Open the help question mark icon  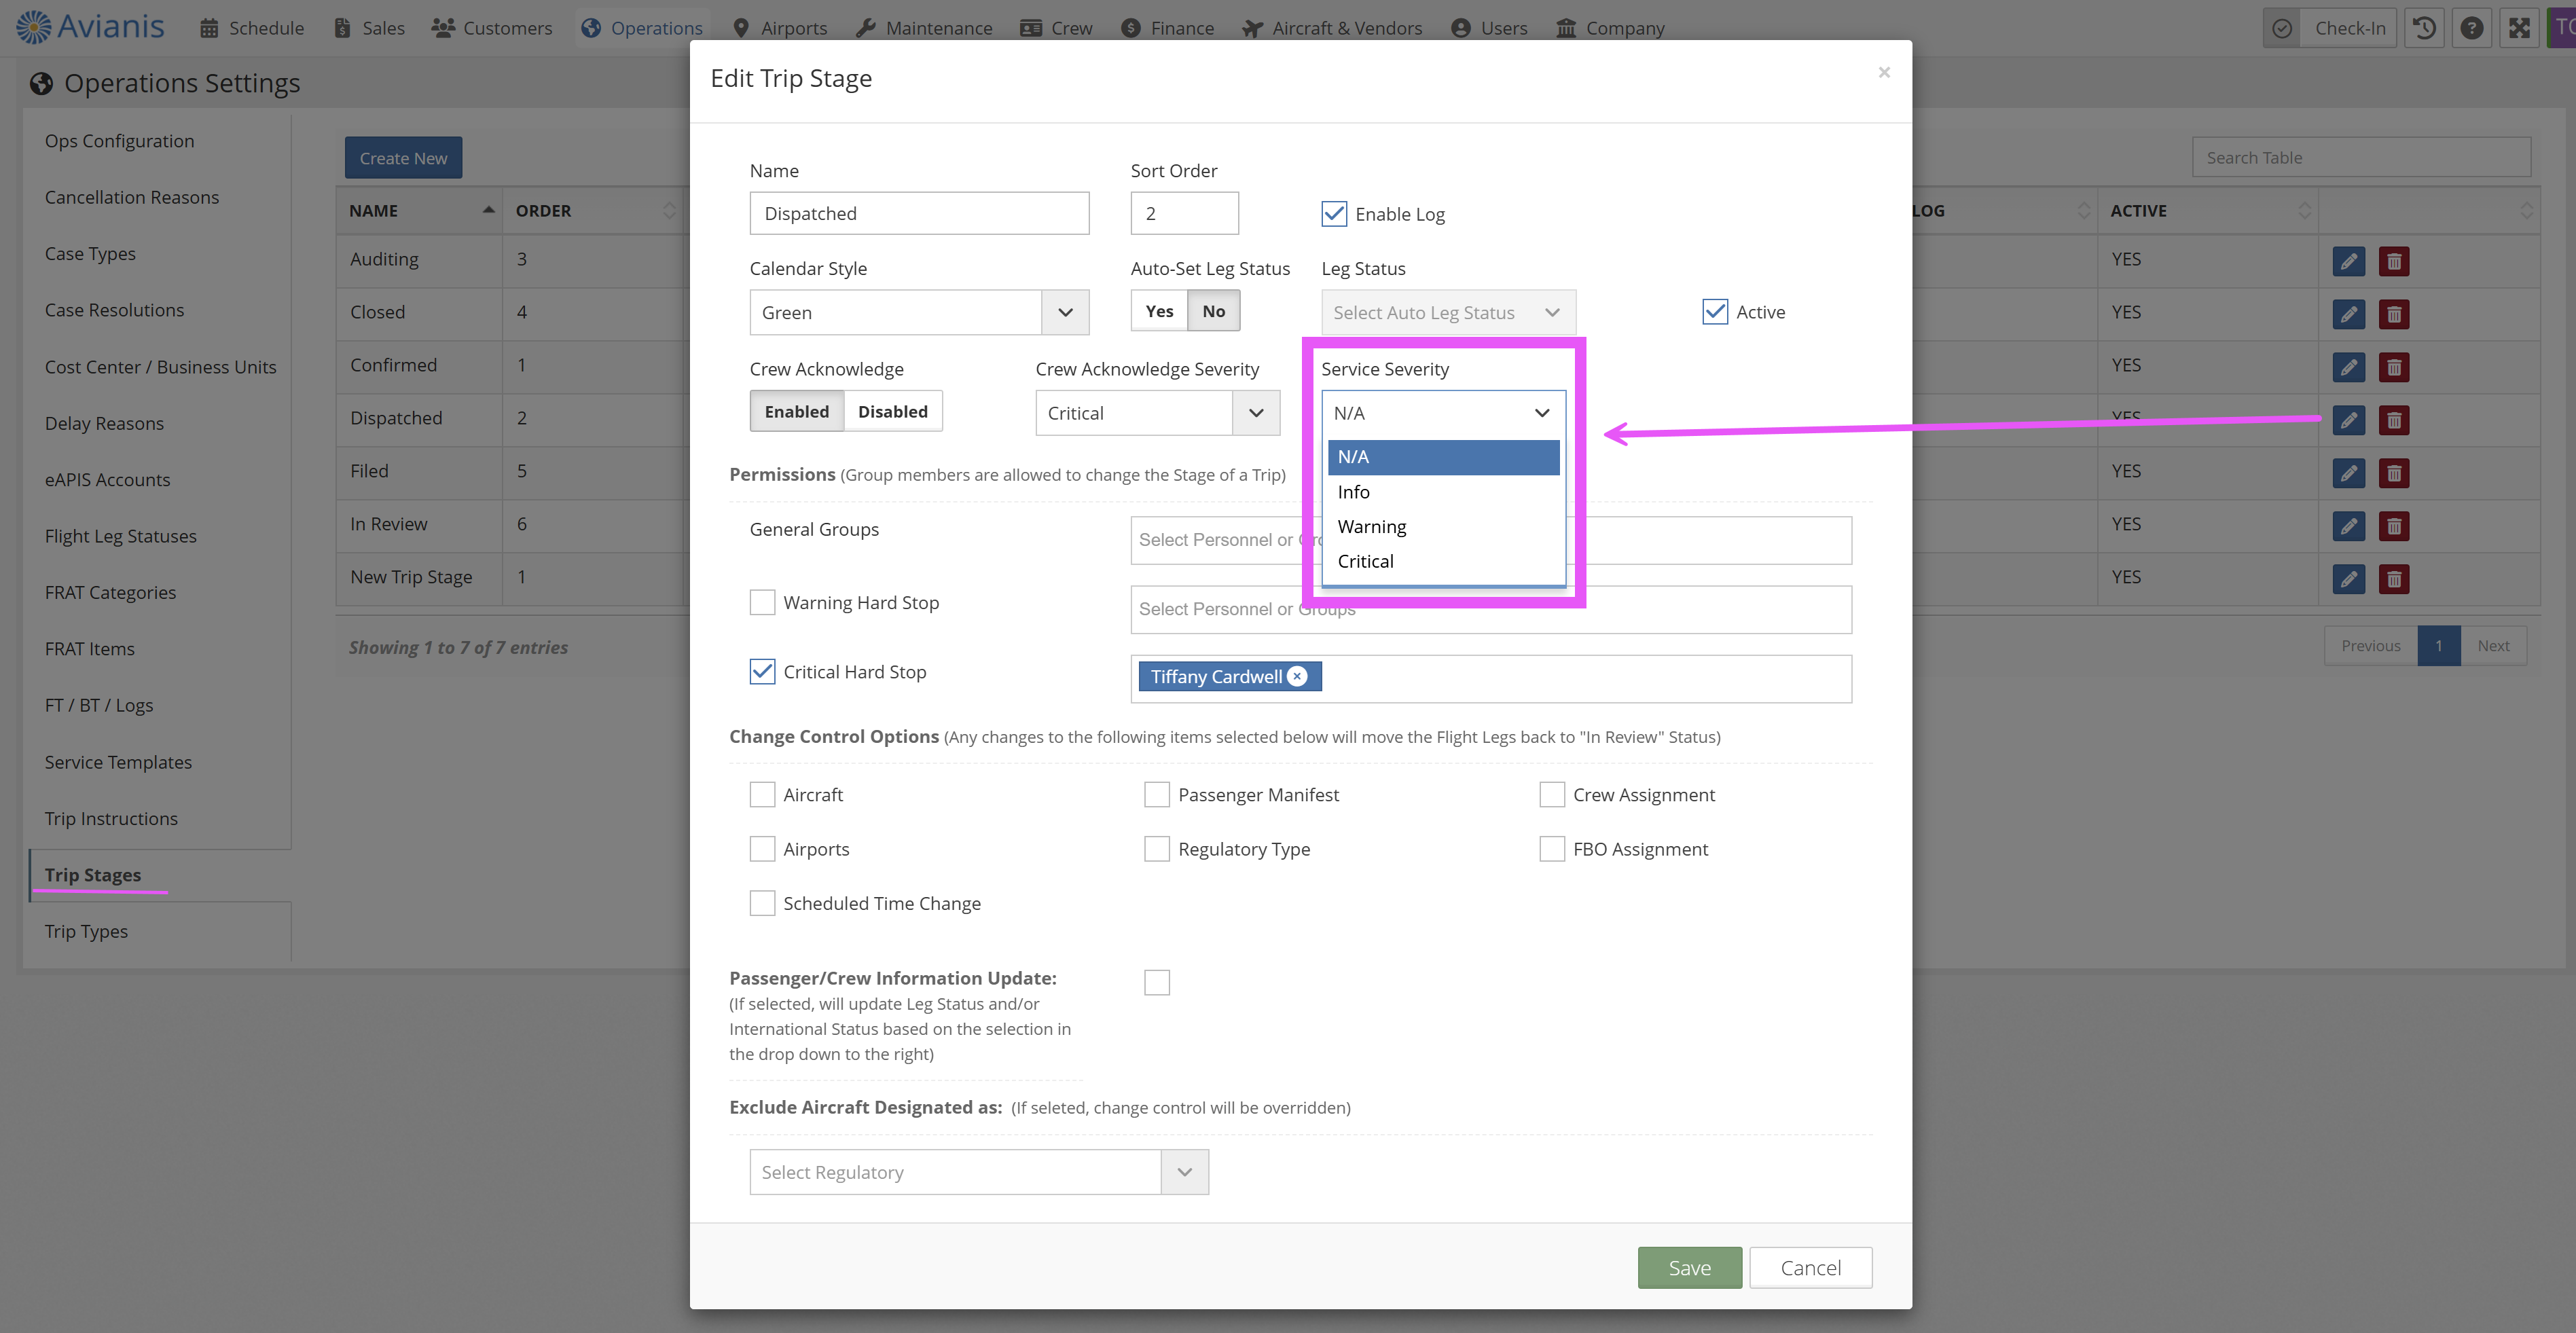click(2471, 28)
